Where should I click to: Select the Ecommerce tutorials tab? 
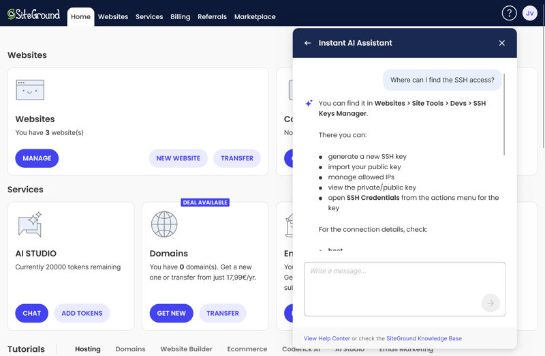click(247, 349)
